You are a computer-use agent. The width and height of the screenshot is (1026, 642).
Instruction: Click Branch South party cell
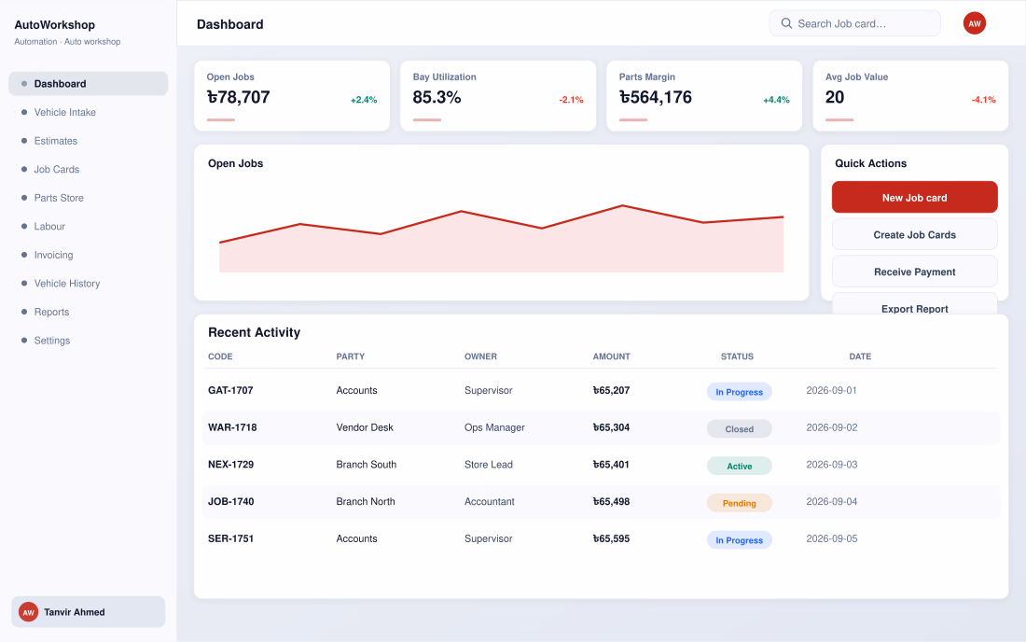[x=367, y=465]
